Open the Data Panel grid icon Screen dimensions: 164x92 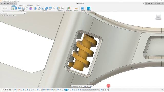(x=2, y=3)
